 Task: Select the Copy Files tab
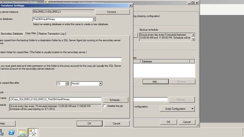[x=30, y=33]
